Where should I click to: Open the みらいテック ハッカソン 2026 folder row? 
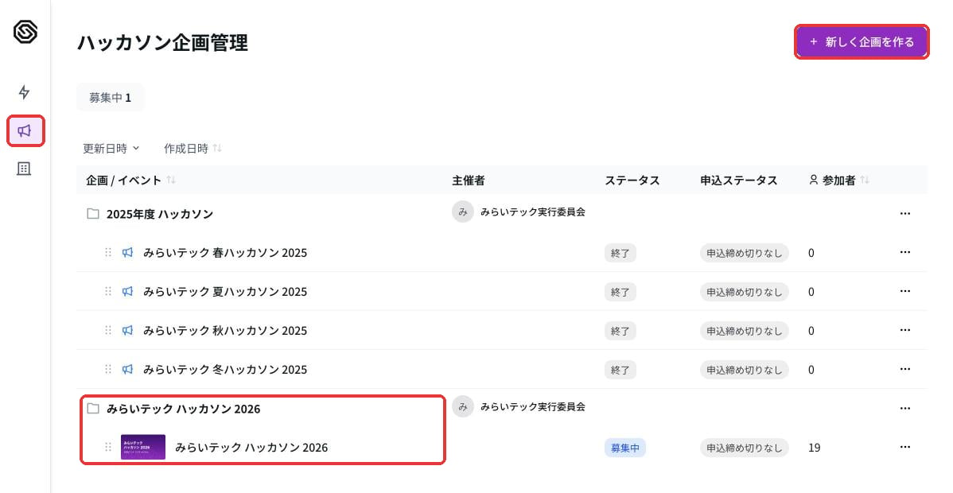coord(183,409)
